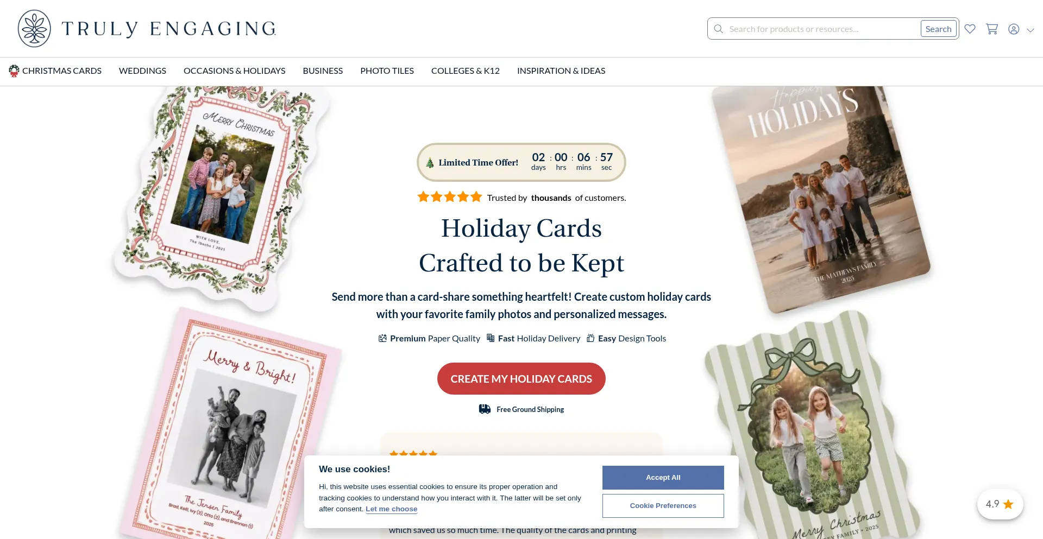Click the delivery truck Free Ground Shipping icon
This screenshot has width=1043, height=539.
[485, 409]
